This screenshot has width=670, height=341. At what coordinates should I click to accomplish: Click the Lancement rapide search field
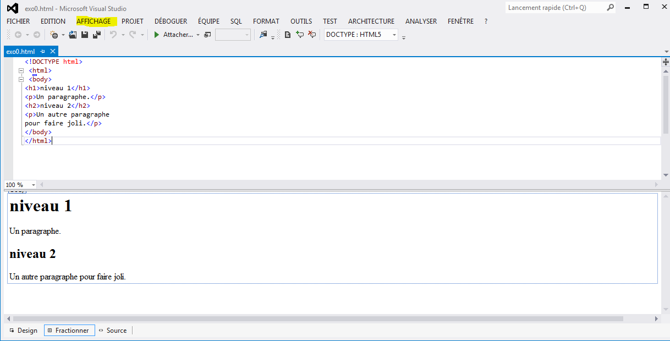[554, 8]
